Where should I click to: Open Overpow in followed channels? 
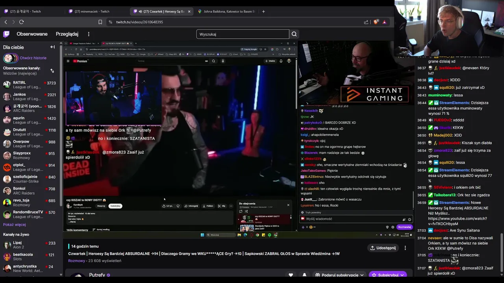tap(30, 143)
